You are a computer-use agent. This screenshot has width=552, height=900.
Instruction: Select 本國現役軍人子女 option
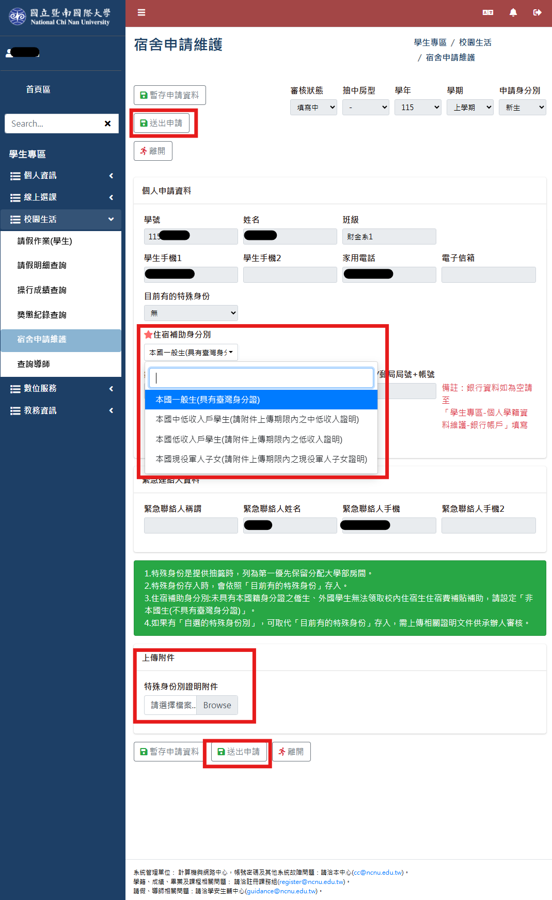coord(261,459)
